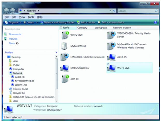Open recent pages dropdown beside Forward arrow
The image size is (161, 121).
[x=16, y=11]
